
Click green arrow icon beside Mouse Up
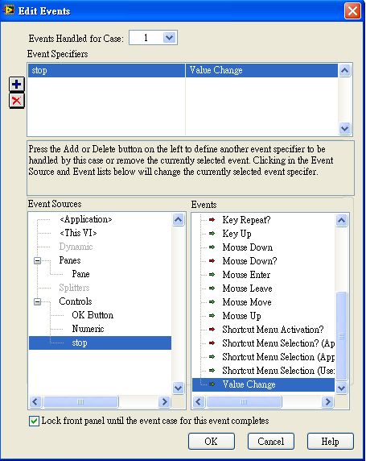[x=212, y=316]
